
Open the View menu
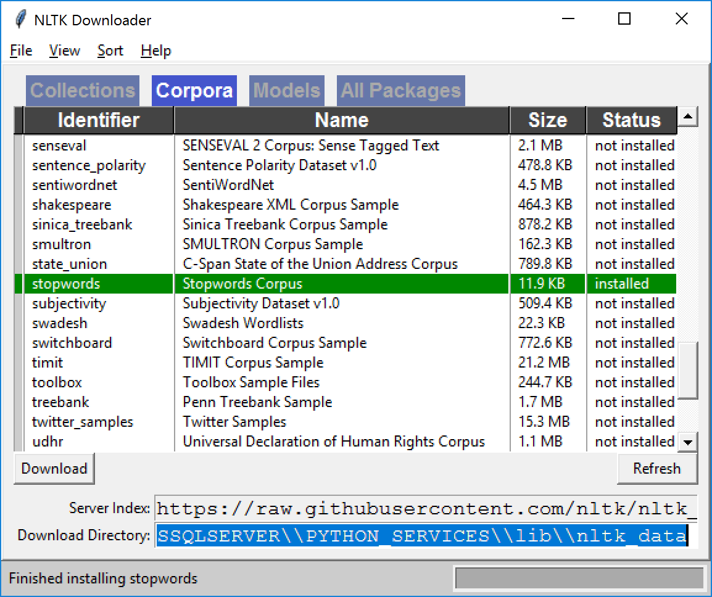(65, 51)
